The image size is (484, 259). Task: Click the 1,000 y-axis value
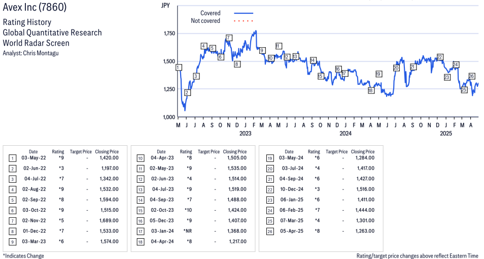[169, 117]
